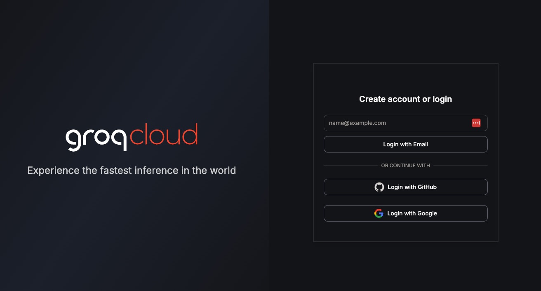Click the GitHub octocat logo icon
The height and width of the screenshot is (291, 541).
click(x=379, y=187)
